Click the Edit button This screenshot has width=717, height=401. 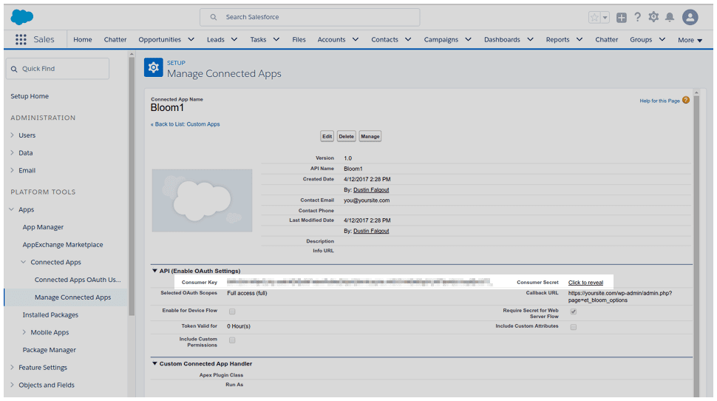pos(327,136)
